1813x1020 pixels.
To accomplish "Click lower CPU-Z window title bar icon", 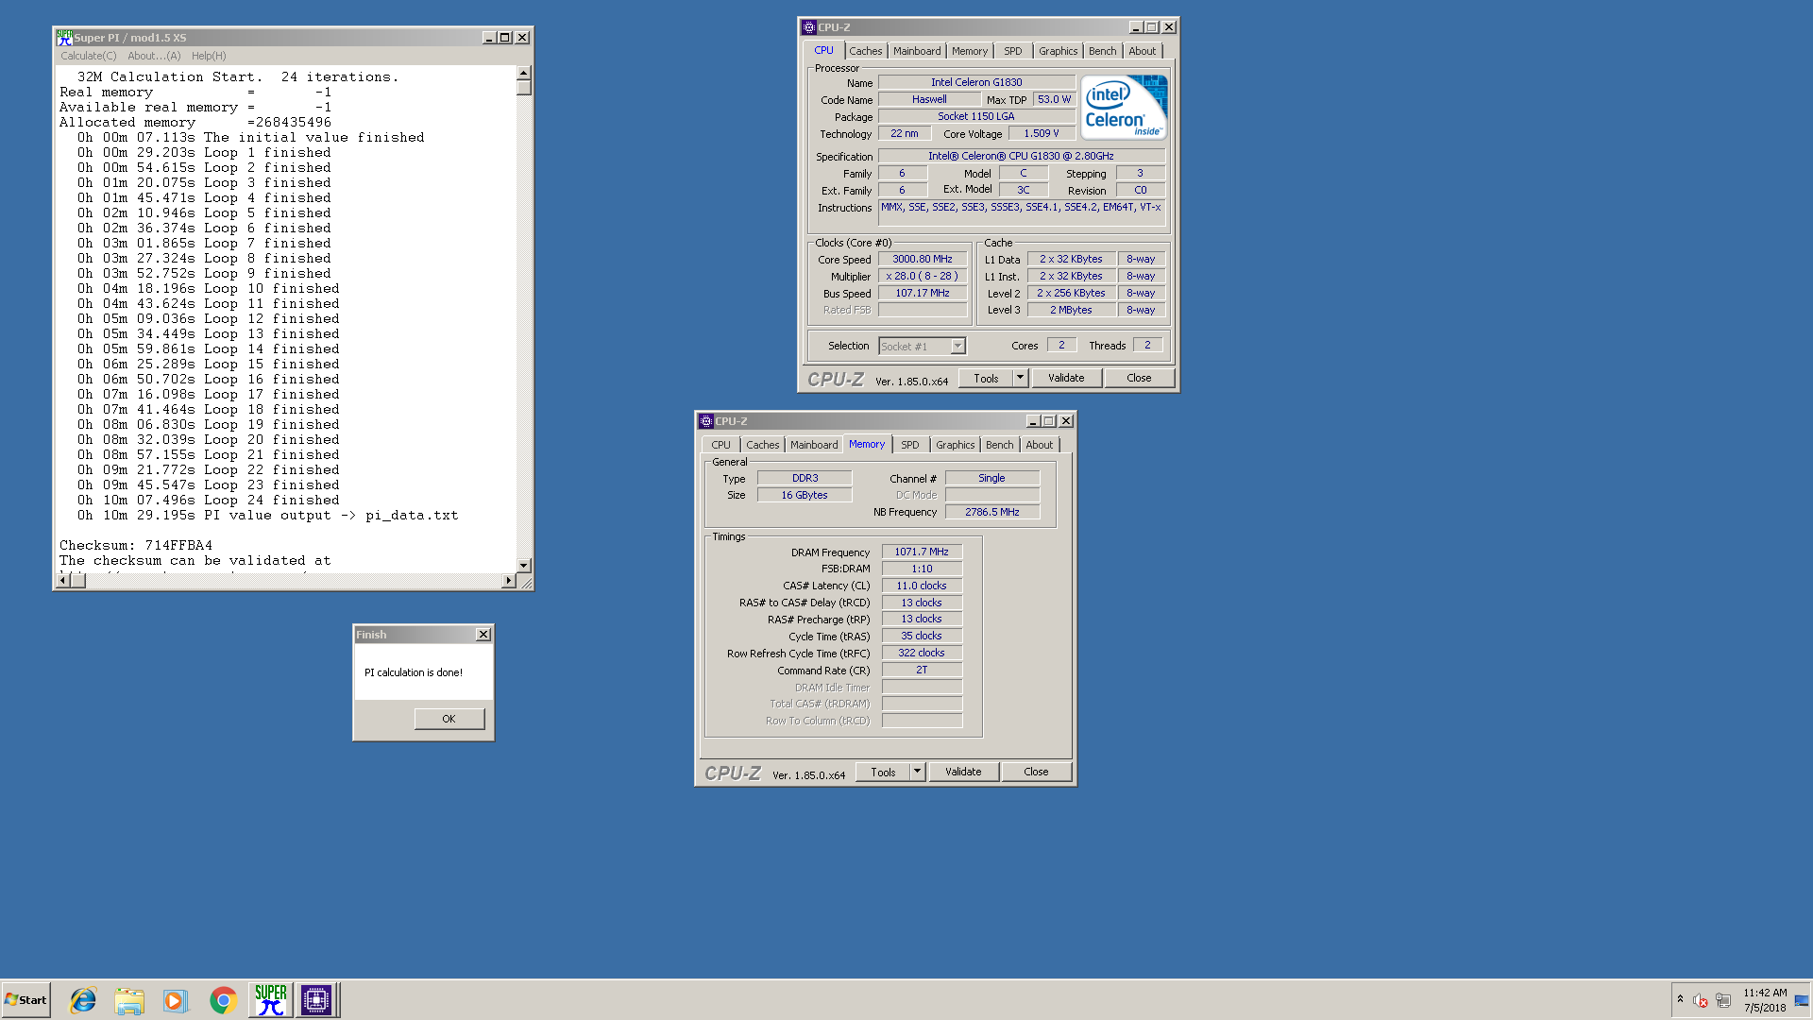I will (x=705, y=421).
